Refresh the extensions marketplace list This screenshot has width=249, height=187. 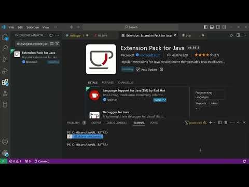point(51,35)
